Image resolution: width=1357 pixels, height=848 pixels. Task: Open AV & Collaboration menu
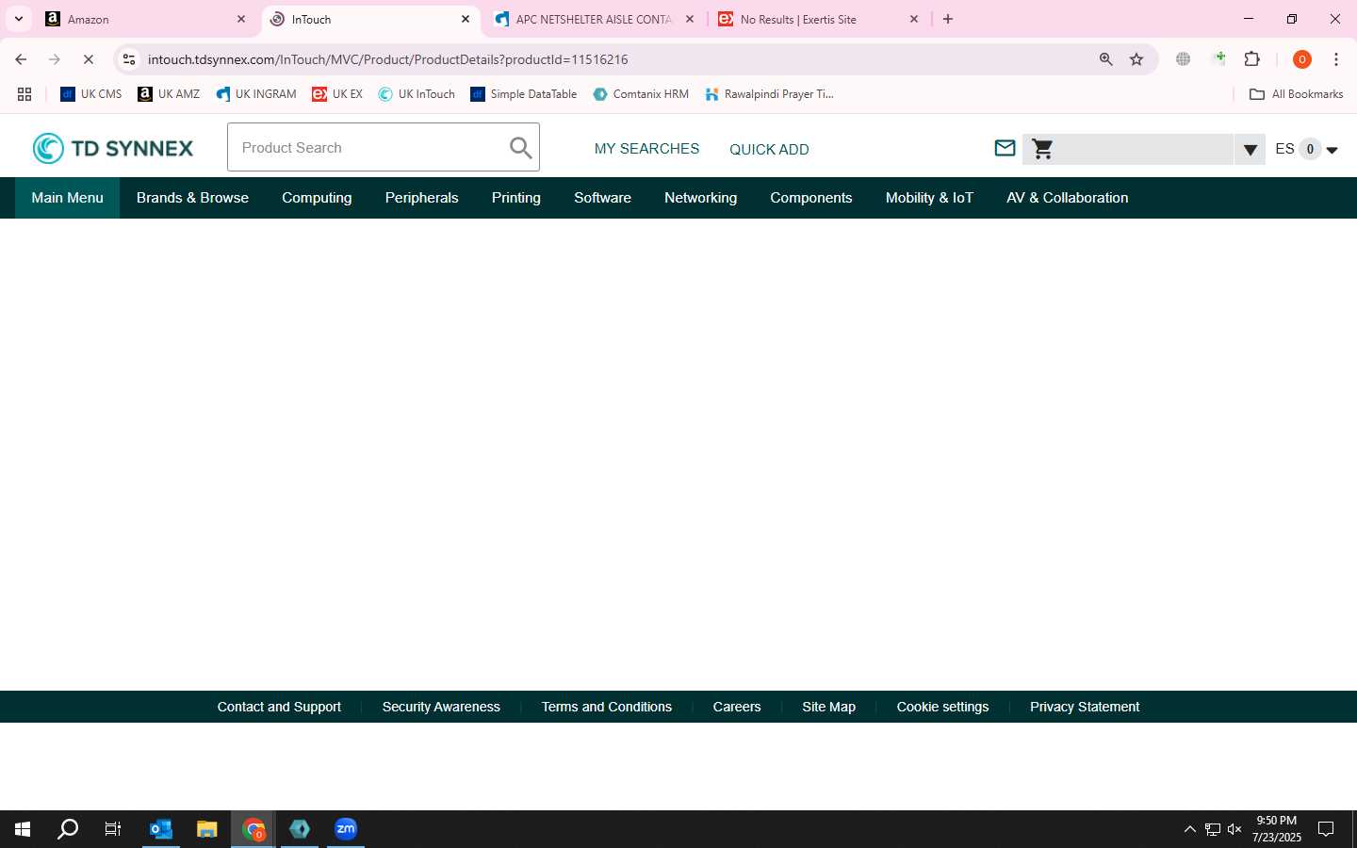pos(1067,198)
